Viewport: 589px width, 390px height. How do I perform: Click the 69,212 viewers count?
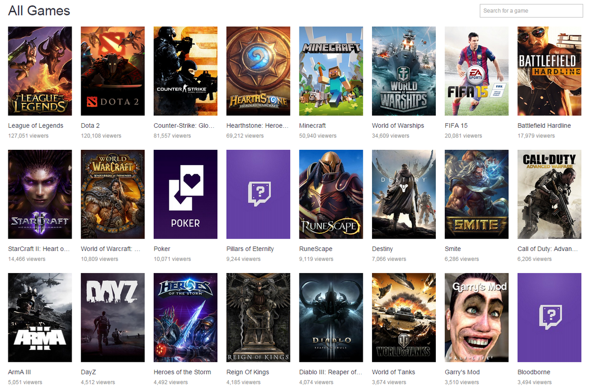[245, 136]
